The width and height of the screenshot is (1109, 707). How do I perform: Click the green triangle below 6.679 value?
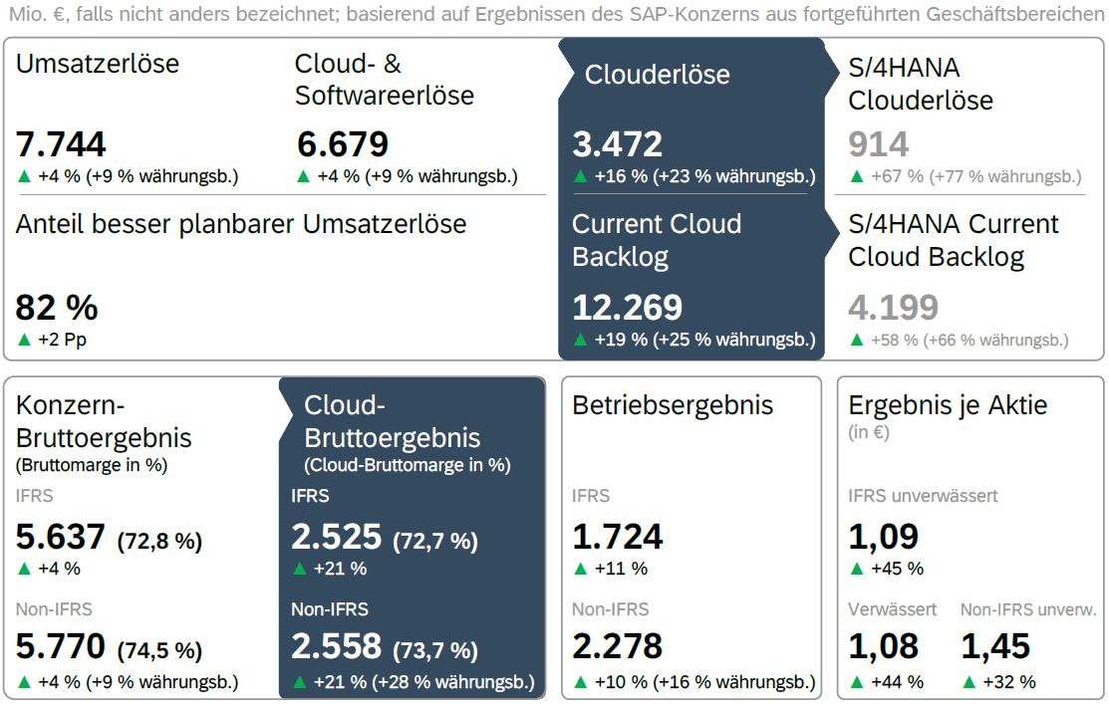click(304, 177)
